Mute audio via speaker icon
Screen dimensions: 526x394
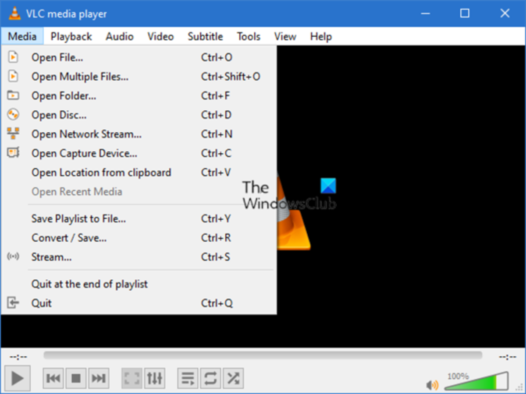(x=432, y=385)
